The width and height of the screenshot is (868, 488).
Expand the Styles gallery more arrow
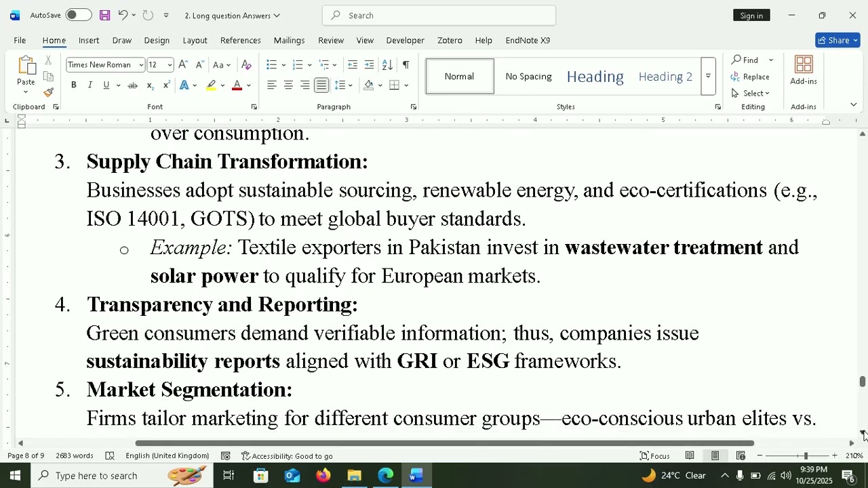point(708,76)
